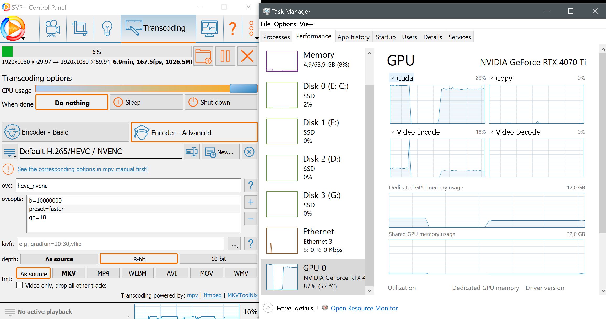Enable Video only, drop all other tracks
The width and height of the screenshot is (606, 319).
coord(19,285)
